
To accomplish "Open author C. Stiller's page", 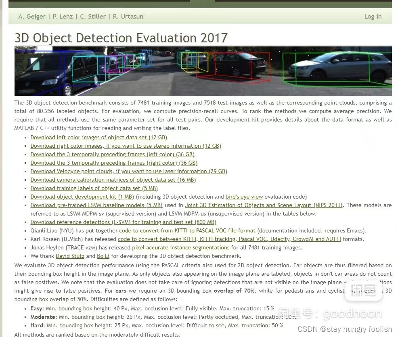I will click(93, 17).
